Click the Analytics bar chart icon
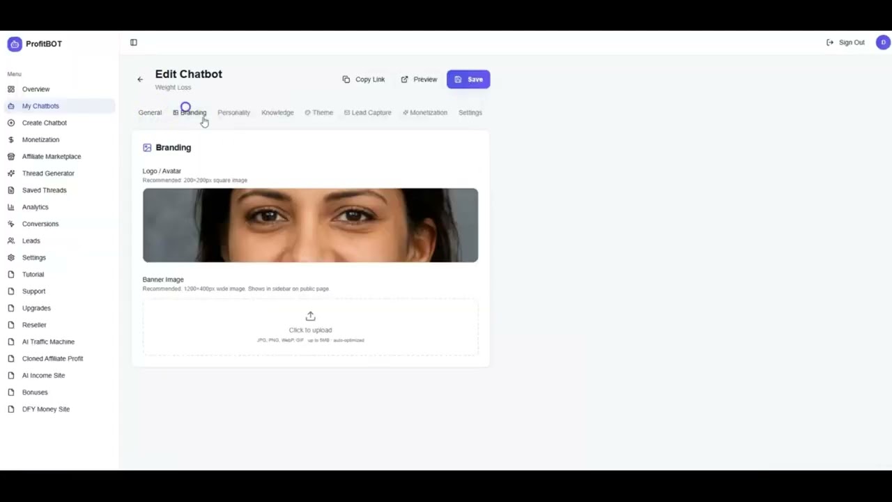 click(11, 207)
